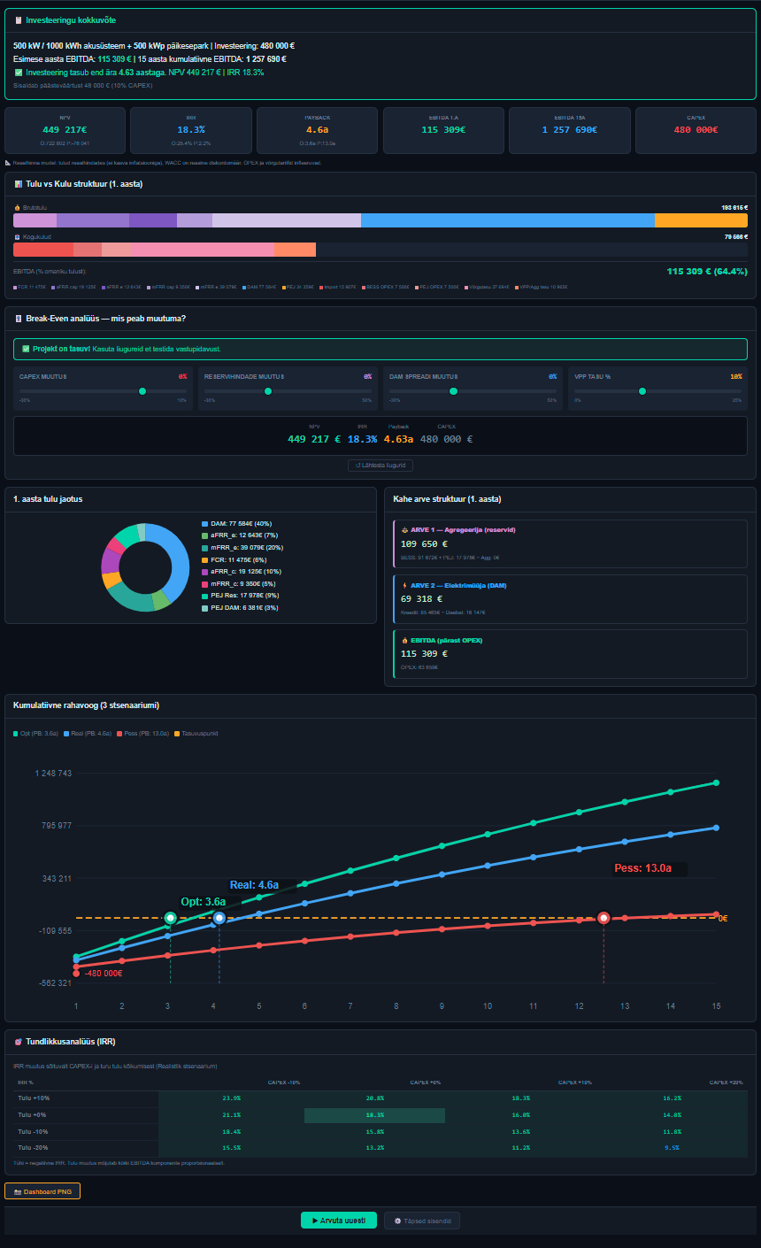Click the RESERVIHINDADE MUUTUS slider handle
This screenshot has width=761, height=1248.
[268, 391]
